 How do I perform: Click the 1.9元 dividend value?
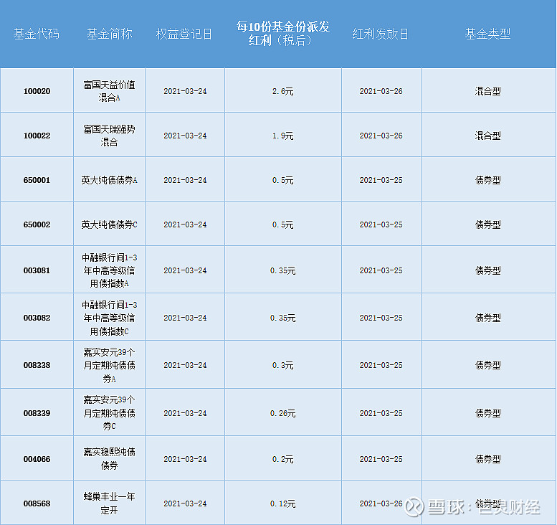pyautogui.click(x=282, y=136)
